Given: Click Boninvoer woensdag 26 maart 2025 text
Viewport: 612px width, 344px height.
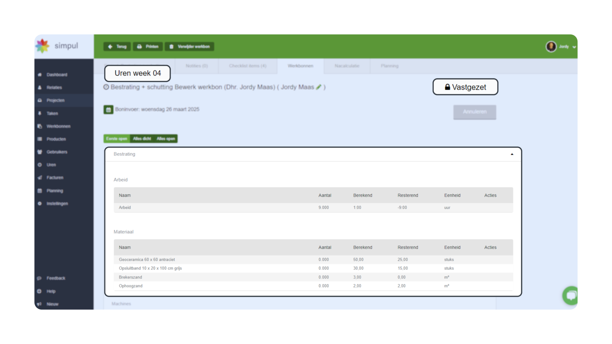Looking at the screenshot, I should click(x=157, y=109).
